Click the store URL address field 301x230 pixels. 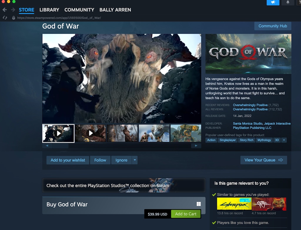pyautogui.click(x=59, y=18)
